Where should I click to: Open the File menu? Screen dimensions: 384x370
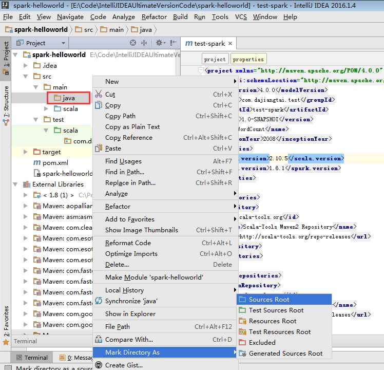pyautogui.click(x=8, y=16)
